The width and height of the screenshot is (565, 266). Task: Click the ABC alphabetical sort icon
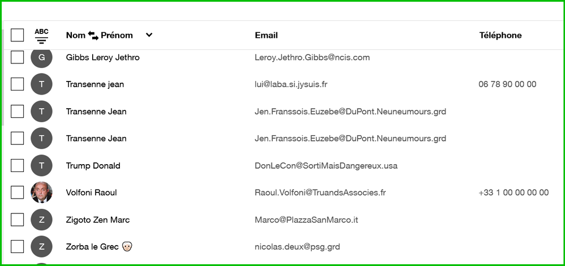pos(41,36)
